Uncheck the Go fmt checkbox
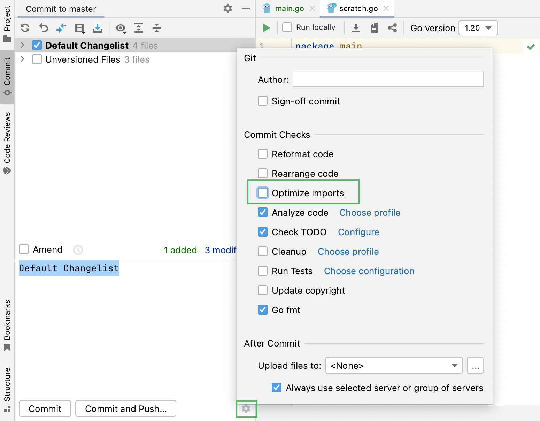Viewport: 540px width, 421px height. pos(263,310)
